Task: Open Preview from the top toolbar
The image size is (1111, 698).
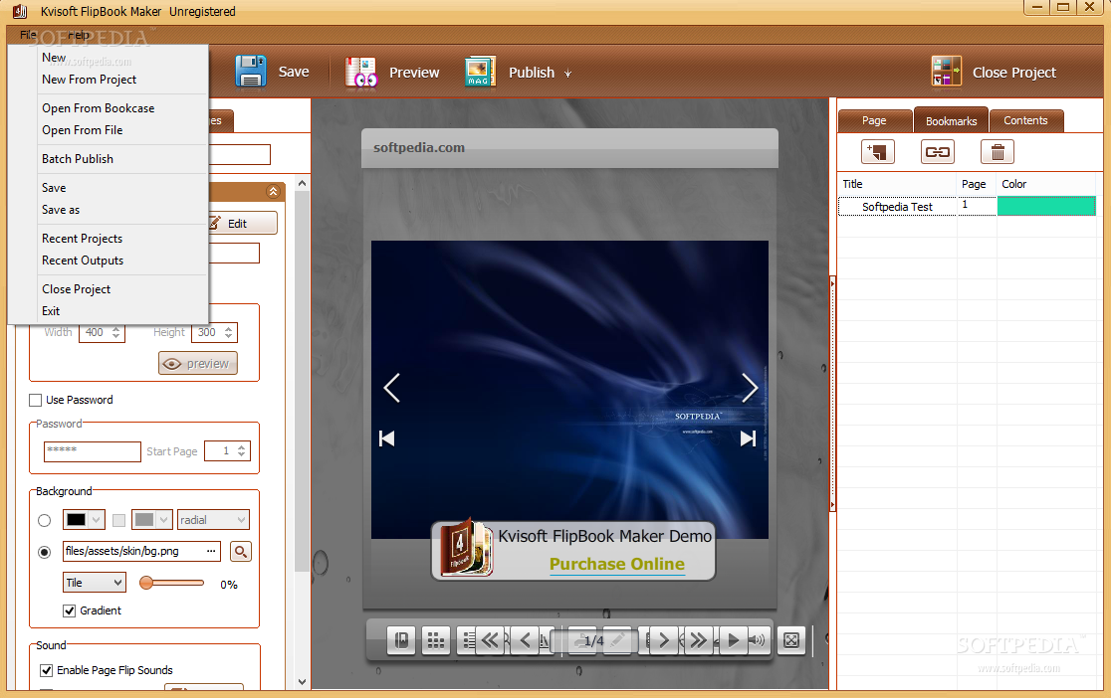Action: 392,73
